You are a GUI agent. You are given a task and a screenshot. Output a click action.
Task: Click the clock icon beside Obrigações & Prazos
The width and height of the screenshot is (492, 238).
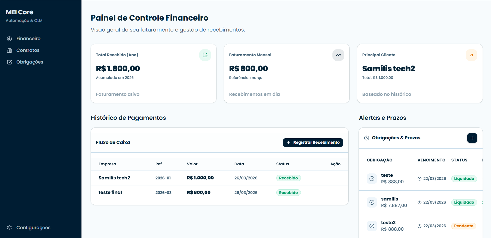[367, 138]
